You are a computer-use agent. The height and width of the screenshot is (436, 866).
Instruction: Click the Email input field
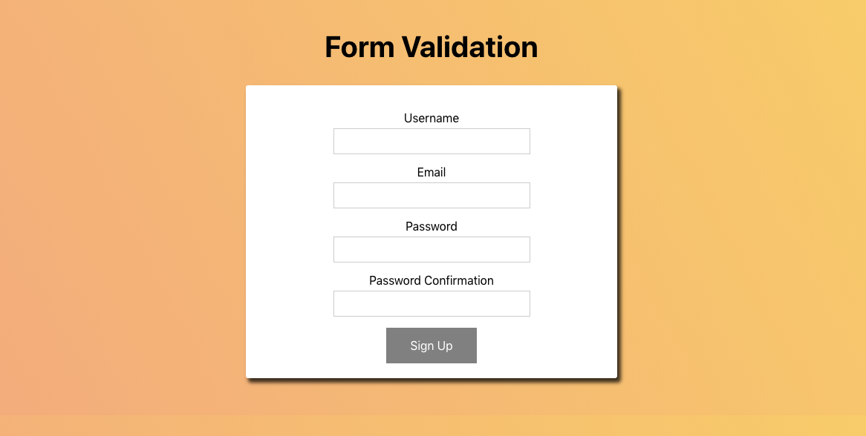point(432,195)
